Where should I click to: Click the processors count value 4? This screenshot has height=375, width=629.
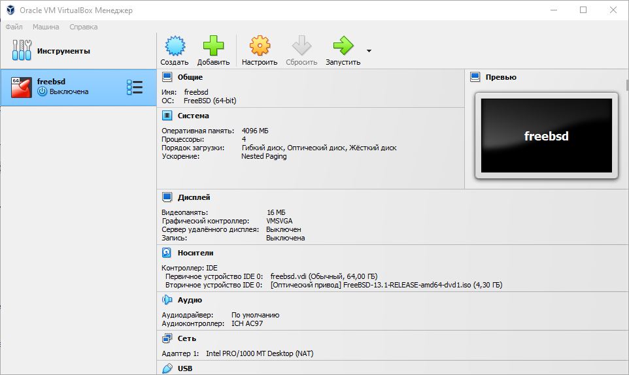(244, 139)
